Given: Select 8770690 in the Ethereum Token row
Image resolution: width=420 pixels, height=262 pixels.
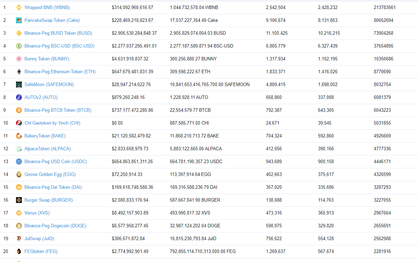Looking at the screenshot, I should [382, 71].
